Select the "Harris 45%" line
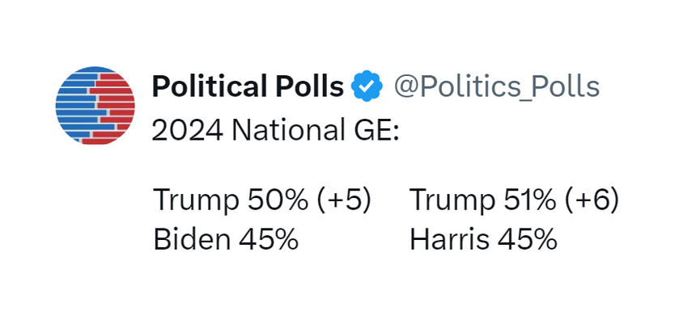The width and height of the screenshot is (679, 320). (483, 239)
